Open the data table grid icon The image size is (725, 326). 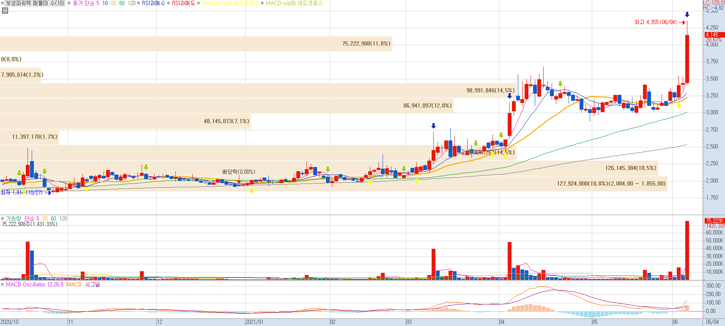pyautogui.click(x=5, y=11)
